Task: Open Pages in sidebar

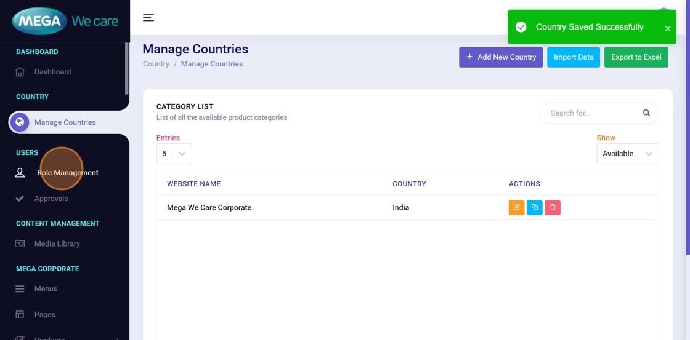Action: coord(44,315)
